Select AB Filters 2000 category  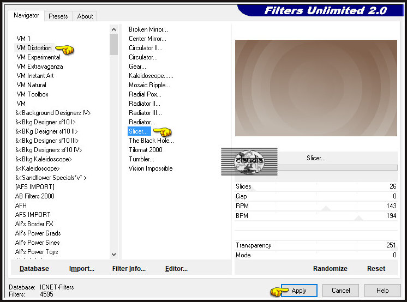tap(35, 196)
